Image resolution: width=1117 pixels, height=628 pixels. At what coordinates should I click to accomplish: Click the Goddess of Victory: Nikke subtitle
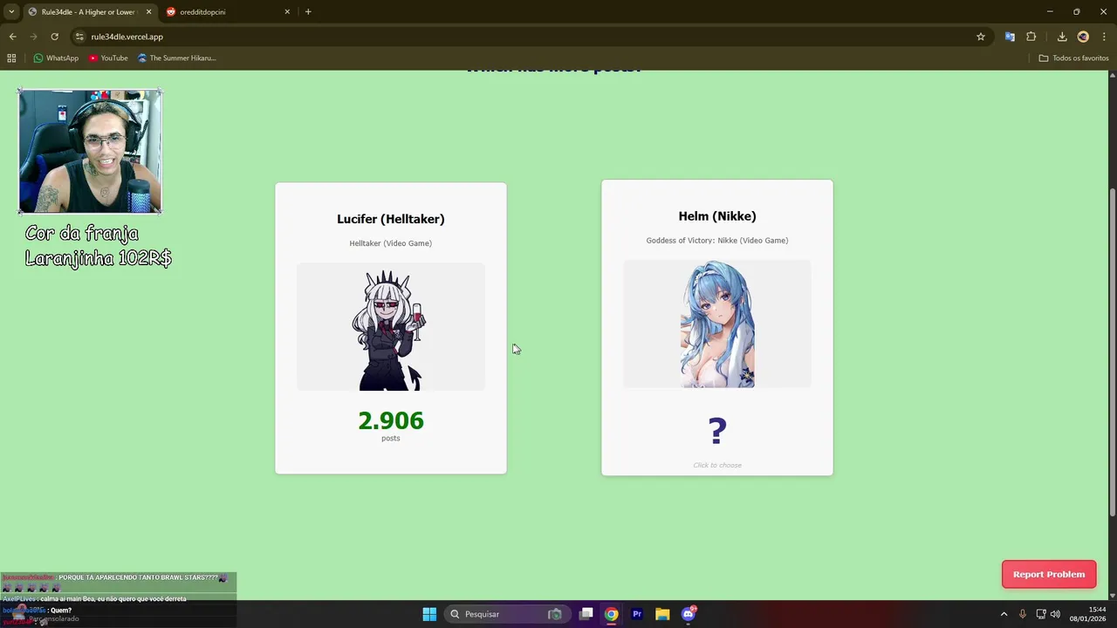point(717,241)
